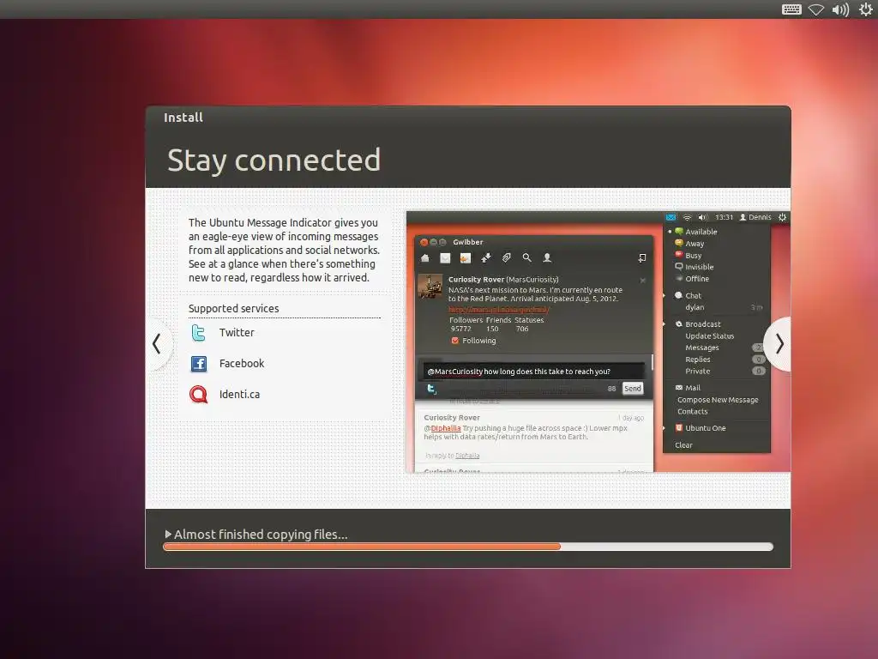Click the messaging envelope indicator in slideshow panel
Image resolution: width=878 pixels, height=659 pixels.
tap(671, 217)
